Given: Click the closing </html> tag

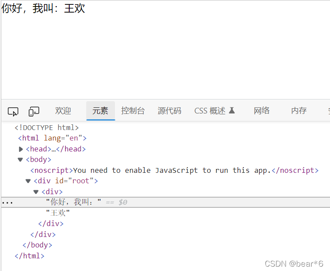Looking at the screenshot, I should coord(30,256).
